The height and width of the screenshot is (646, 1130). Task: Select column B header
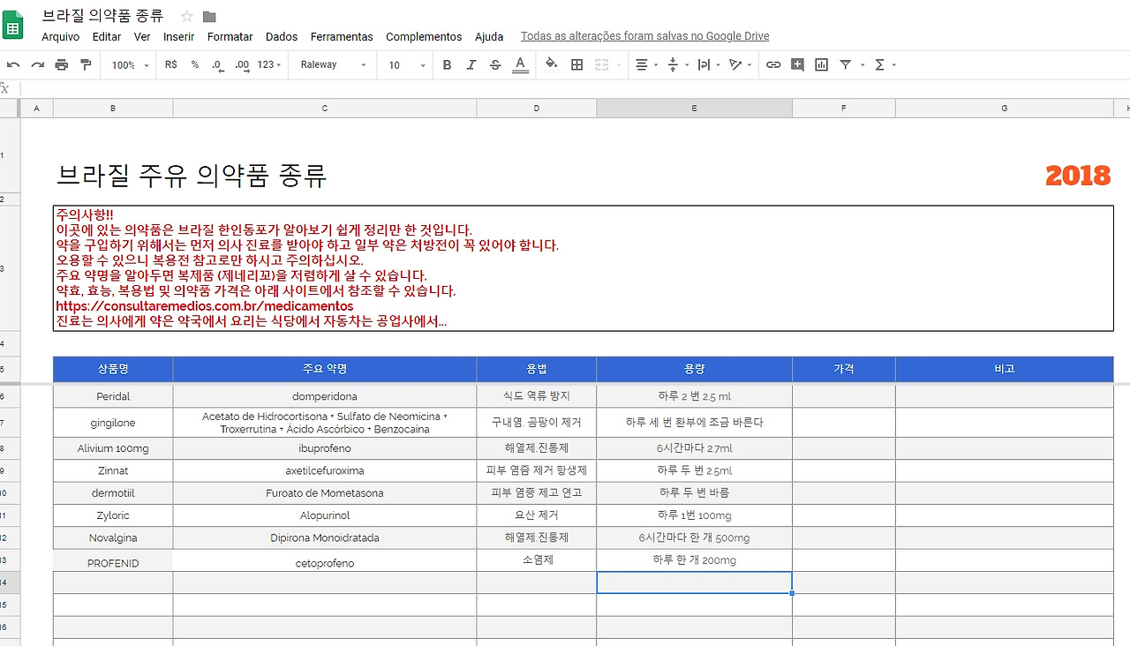[113, 108]
